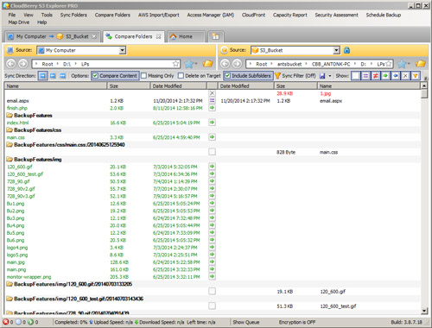This screenshot has height=328, width=432.
Task: Click the green status icon in the status bar
Action: (30, 322)
